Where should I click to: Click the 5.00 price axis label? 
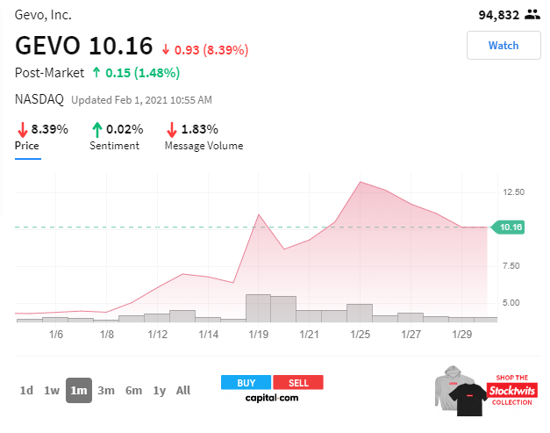pos(511,303)
